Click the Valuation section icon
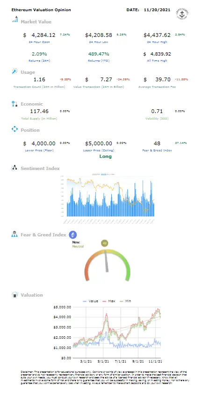Viewport: 209px width, 398px height. click(15, 295)
